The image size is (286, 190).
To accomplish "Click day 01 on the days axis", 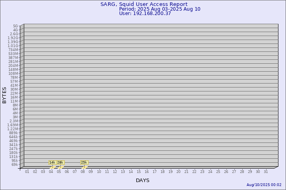I will coord(27,172).
